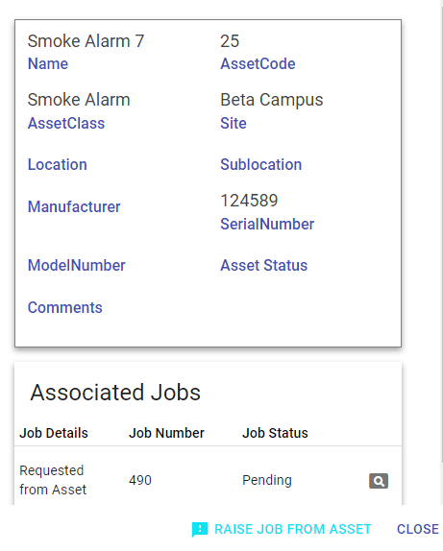Open job 490 with the magnifier icon

379,480
